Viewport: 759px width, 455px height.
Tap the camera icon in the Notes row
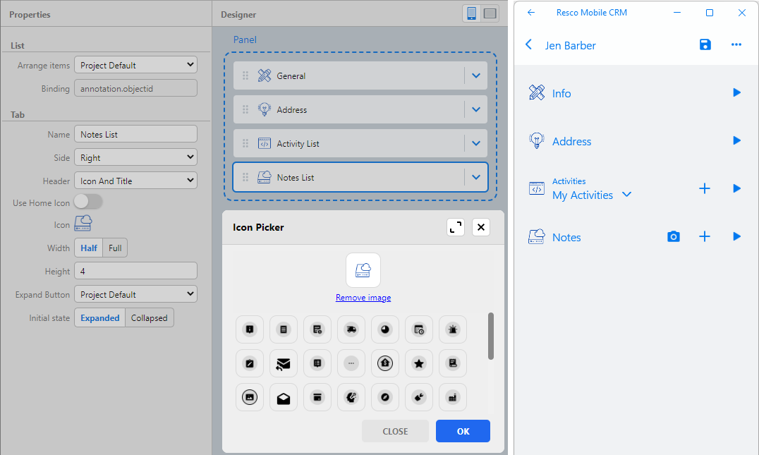674,237
